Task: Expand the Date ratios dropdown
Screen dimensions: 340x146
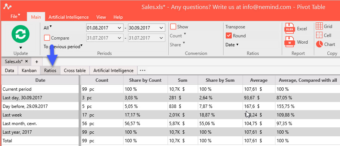Action: [232, 45]
